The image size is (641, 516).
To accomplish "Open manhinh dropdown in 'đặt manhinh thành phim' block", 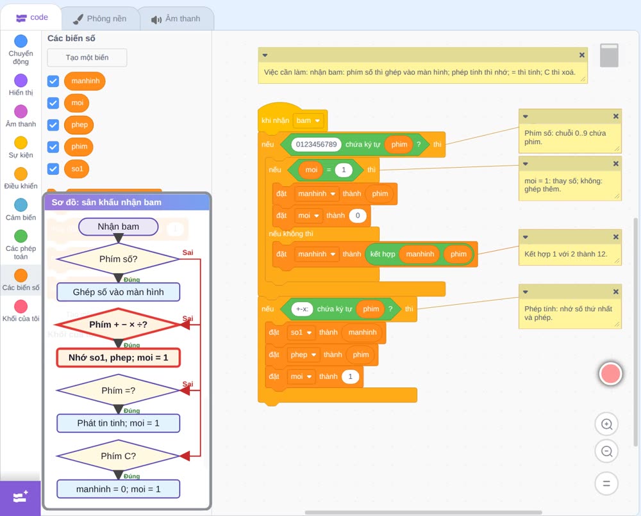I will coord(317,194).
